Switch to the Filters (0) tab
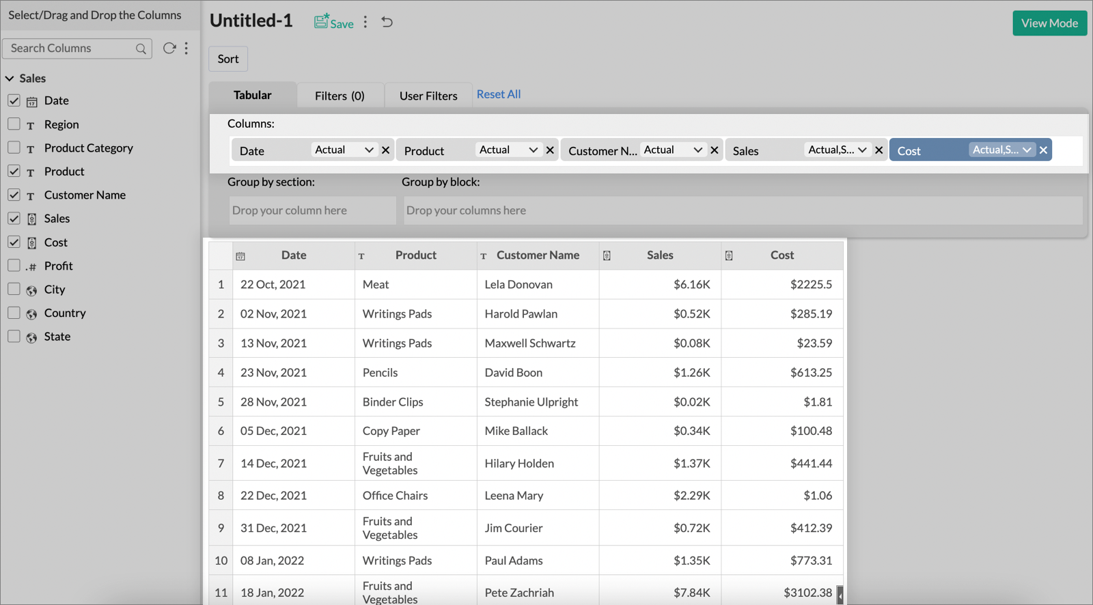Screen dimensions: 1093x605 pyautogui.click(x=340, y=96)
